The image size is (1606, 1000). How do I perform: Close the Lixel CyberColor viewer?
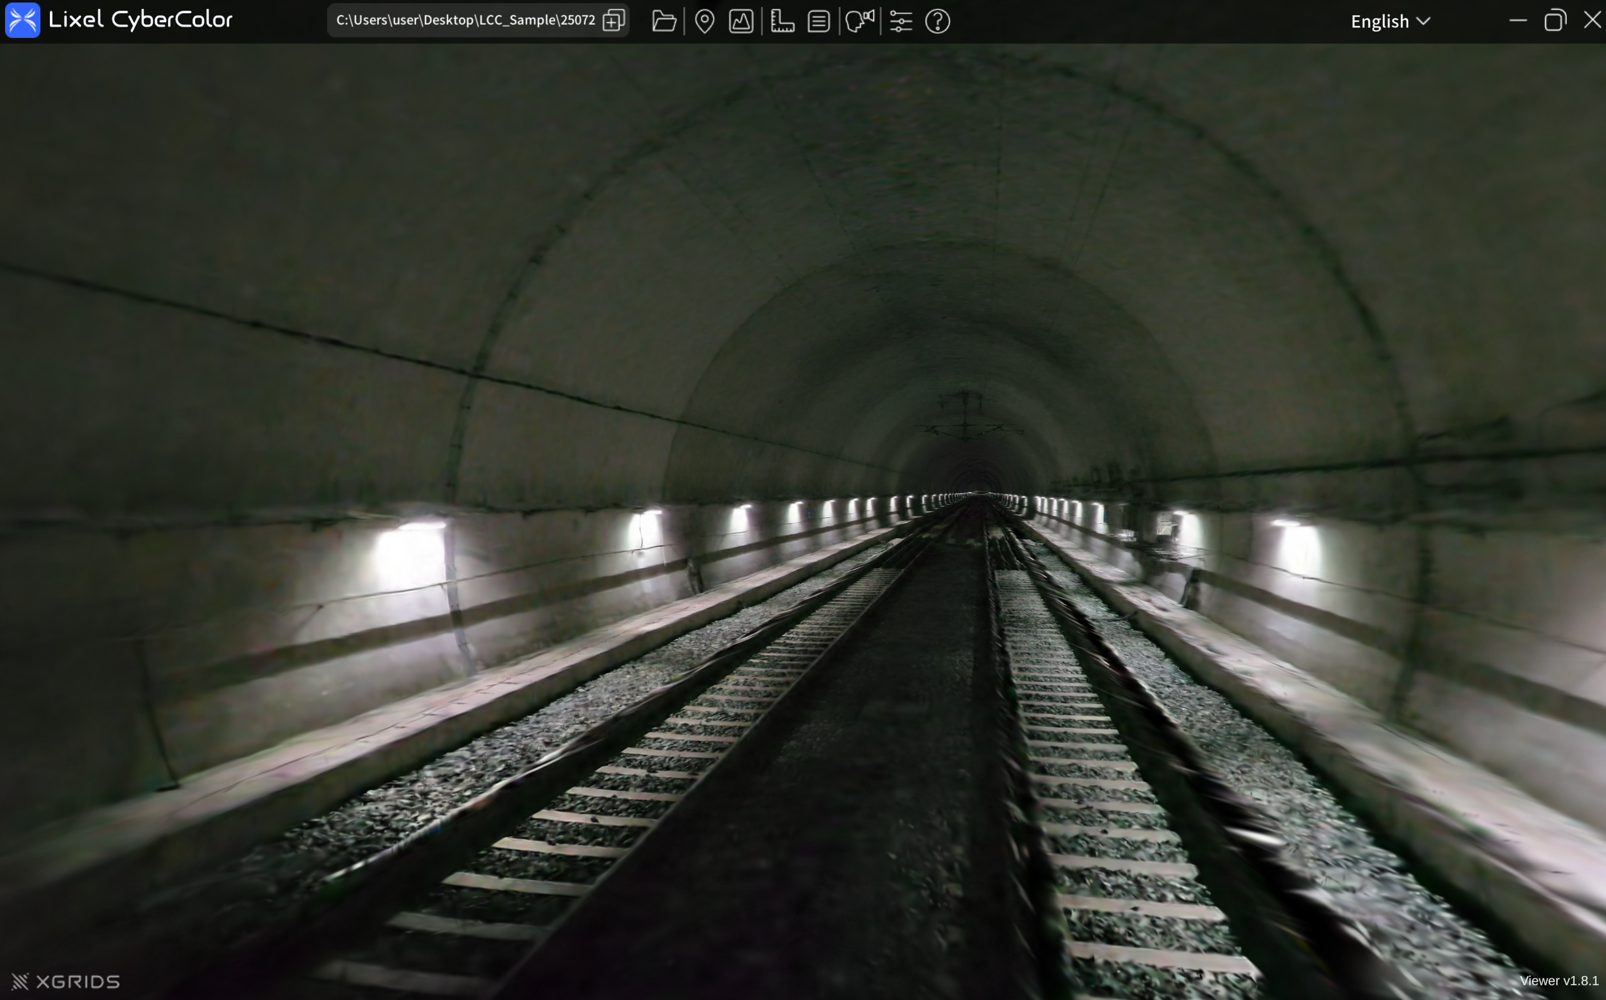point(1592,20)
